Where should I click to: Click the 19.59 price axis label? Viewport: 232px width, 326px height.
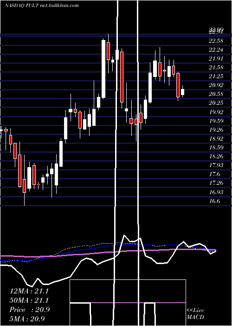[x=216, y=121]
